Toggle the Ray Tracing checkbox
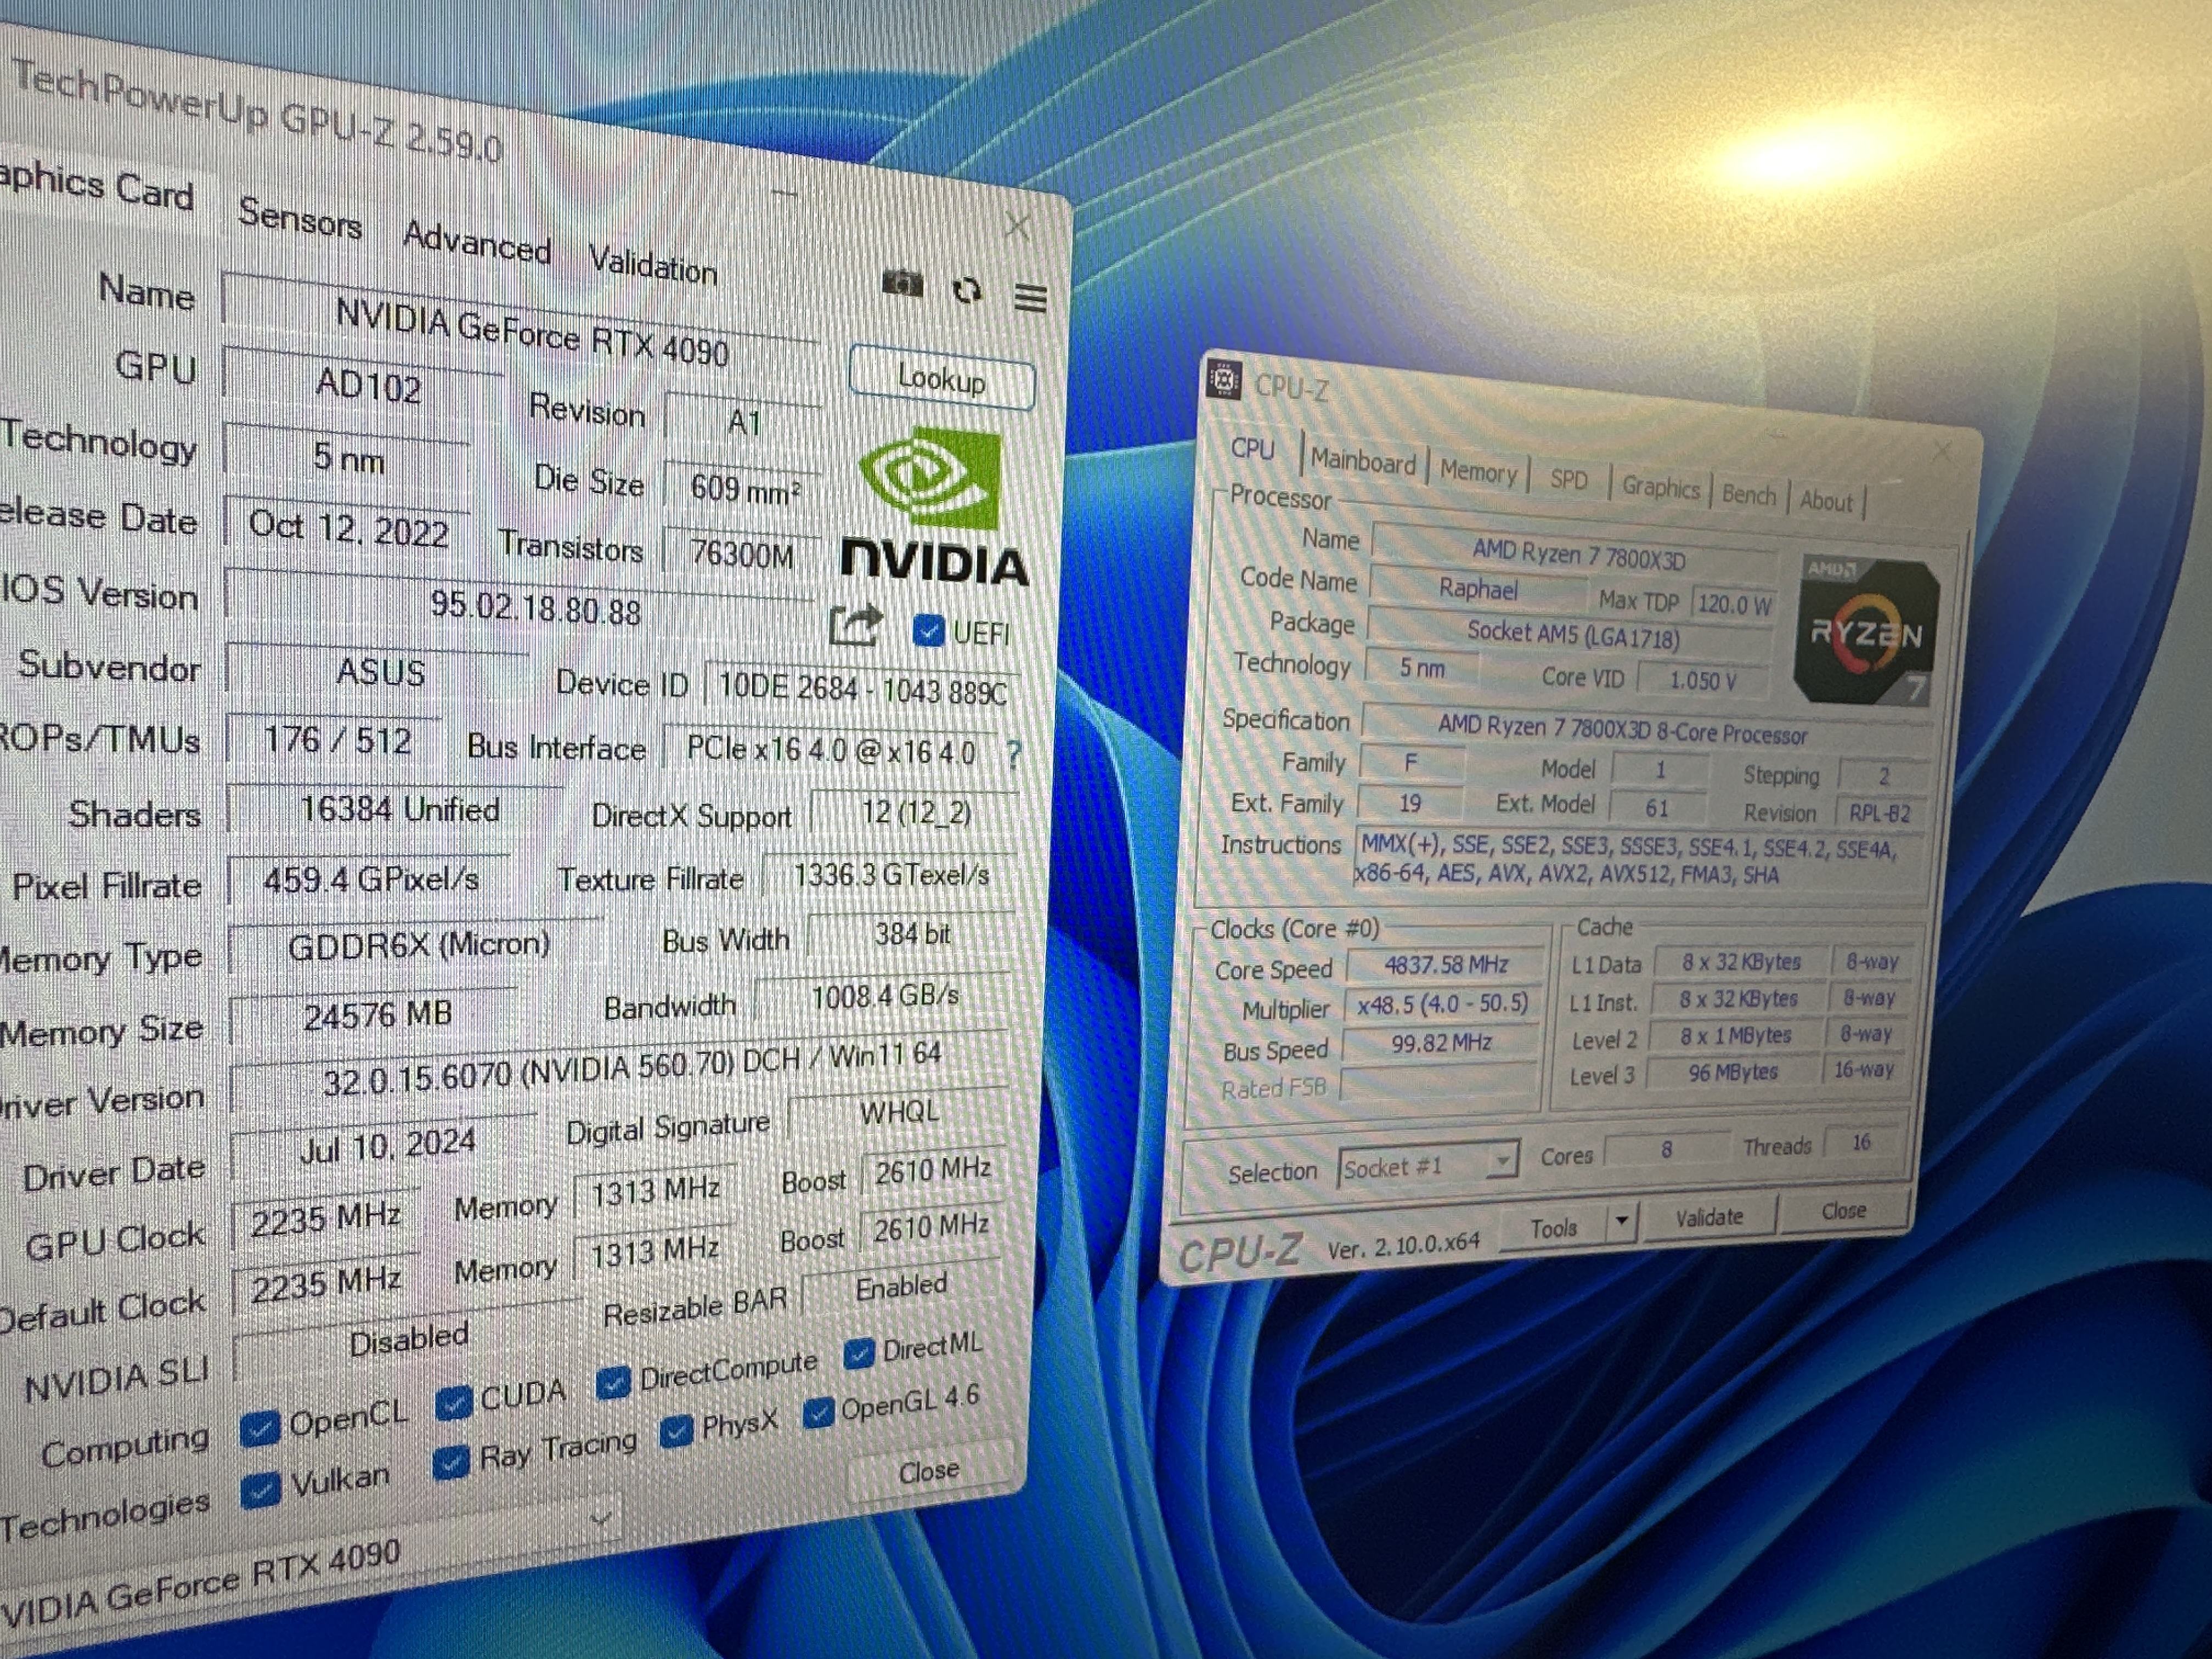 [451, 1463]
